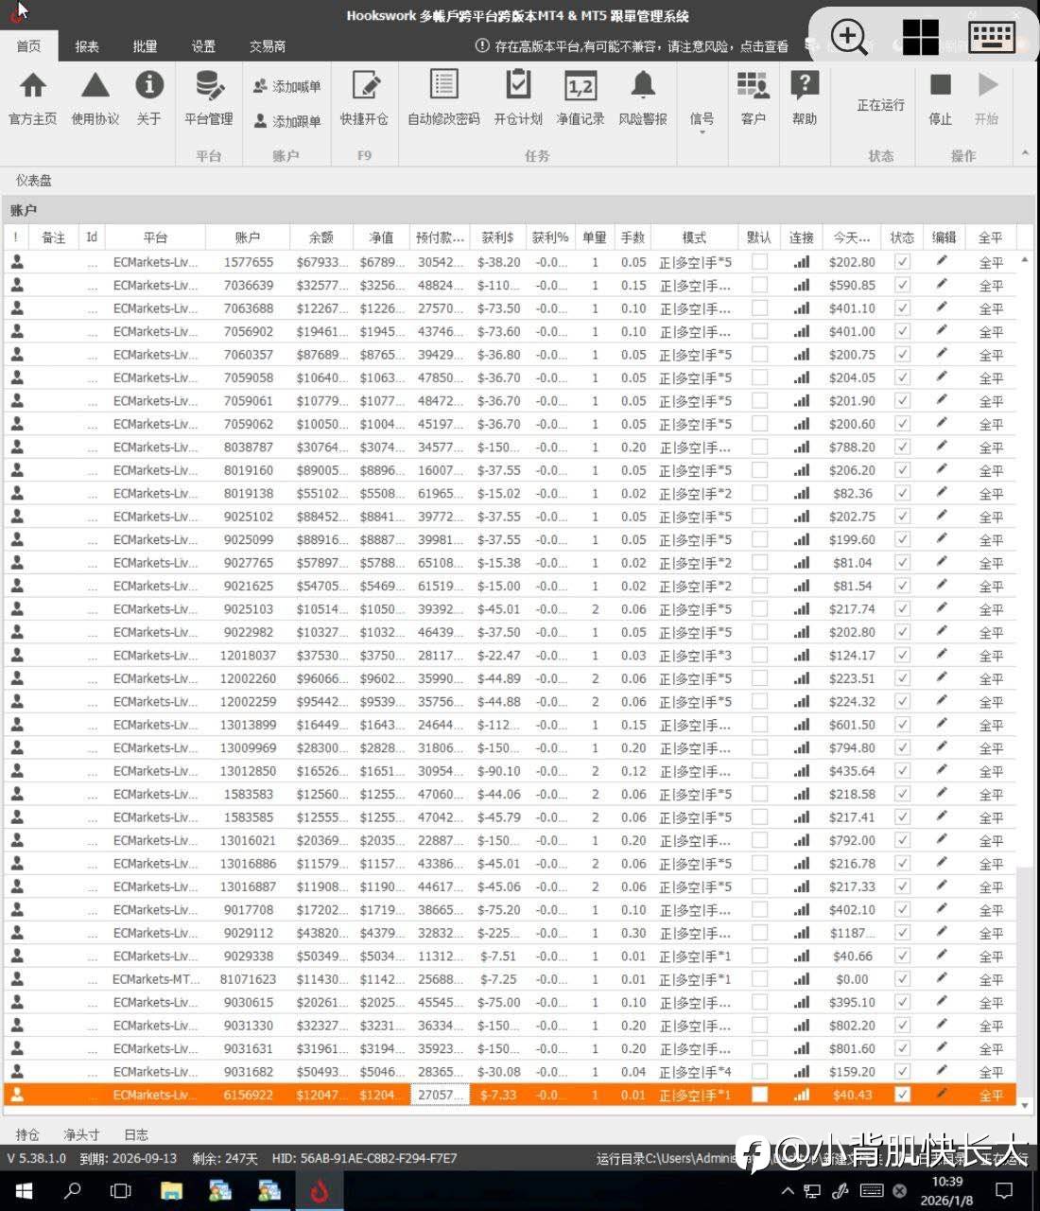Open the 日志 bottom tab
Image resolution: width=1040 pixels, height=1211 pixels.
[136, 1134]
